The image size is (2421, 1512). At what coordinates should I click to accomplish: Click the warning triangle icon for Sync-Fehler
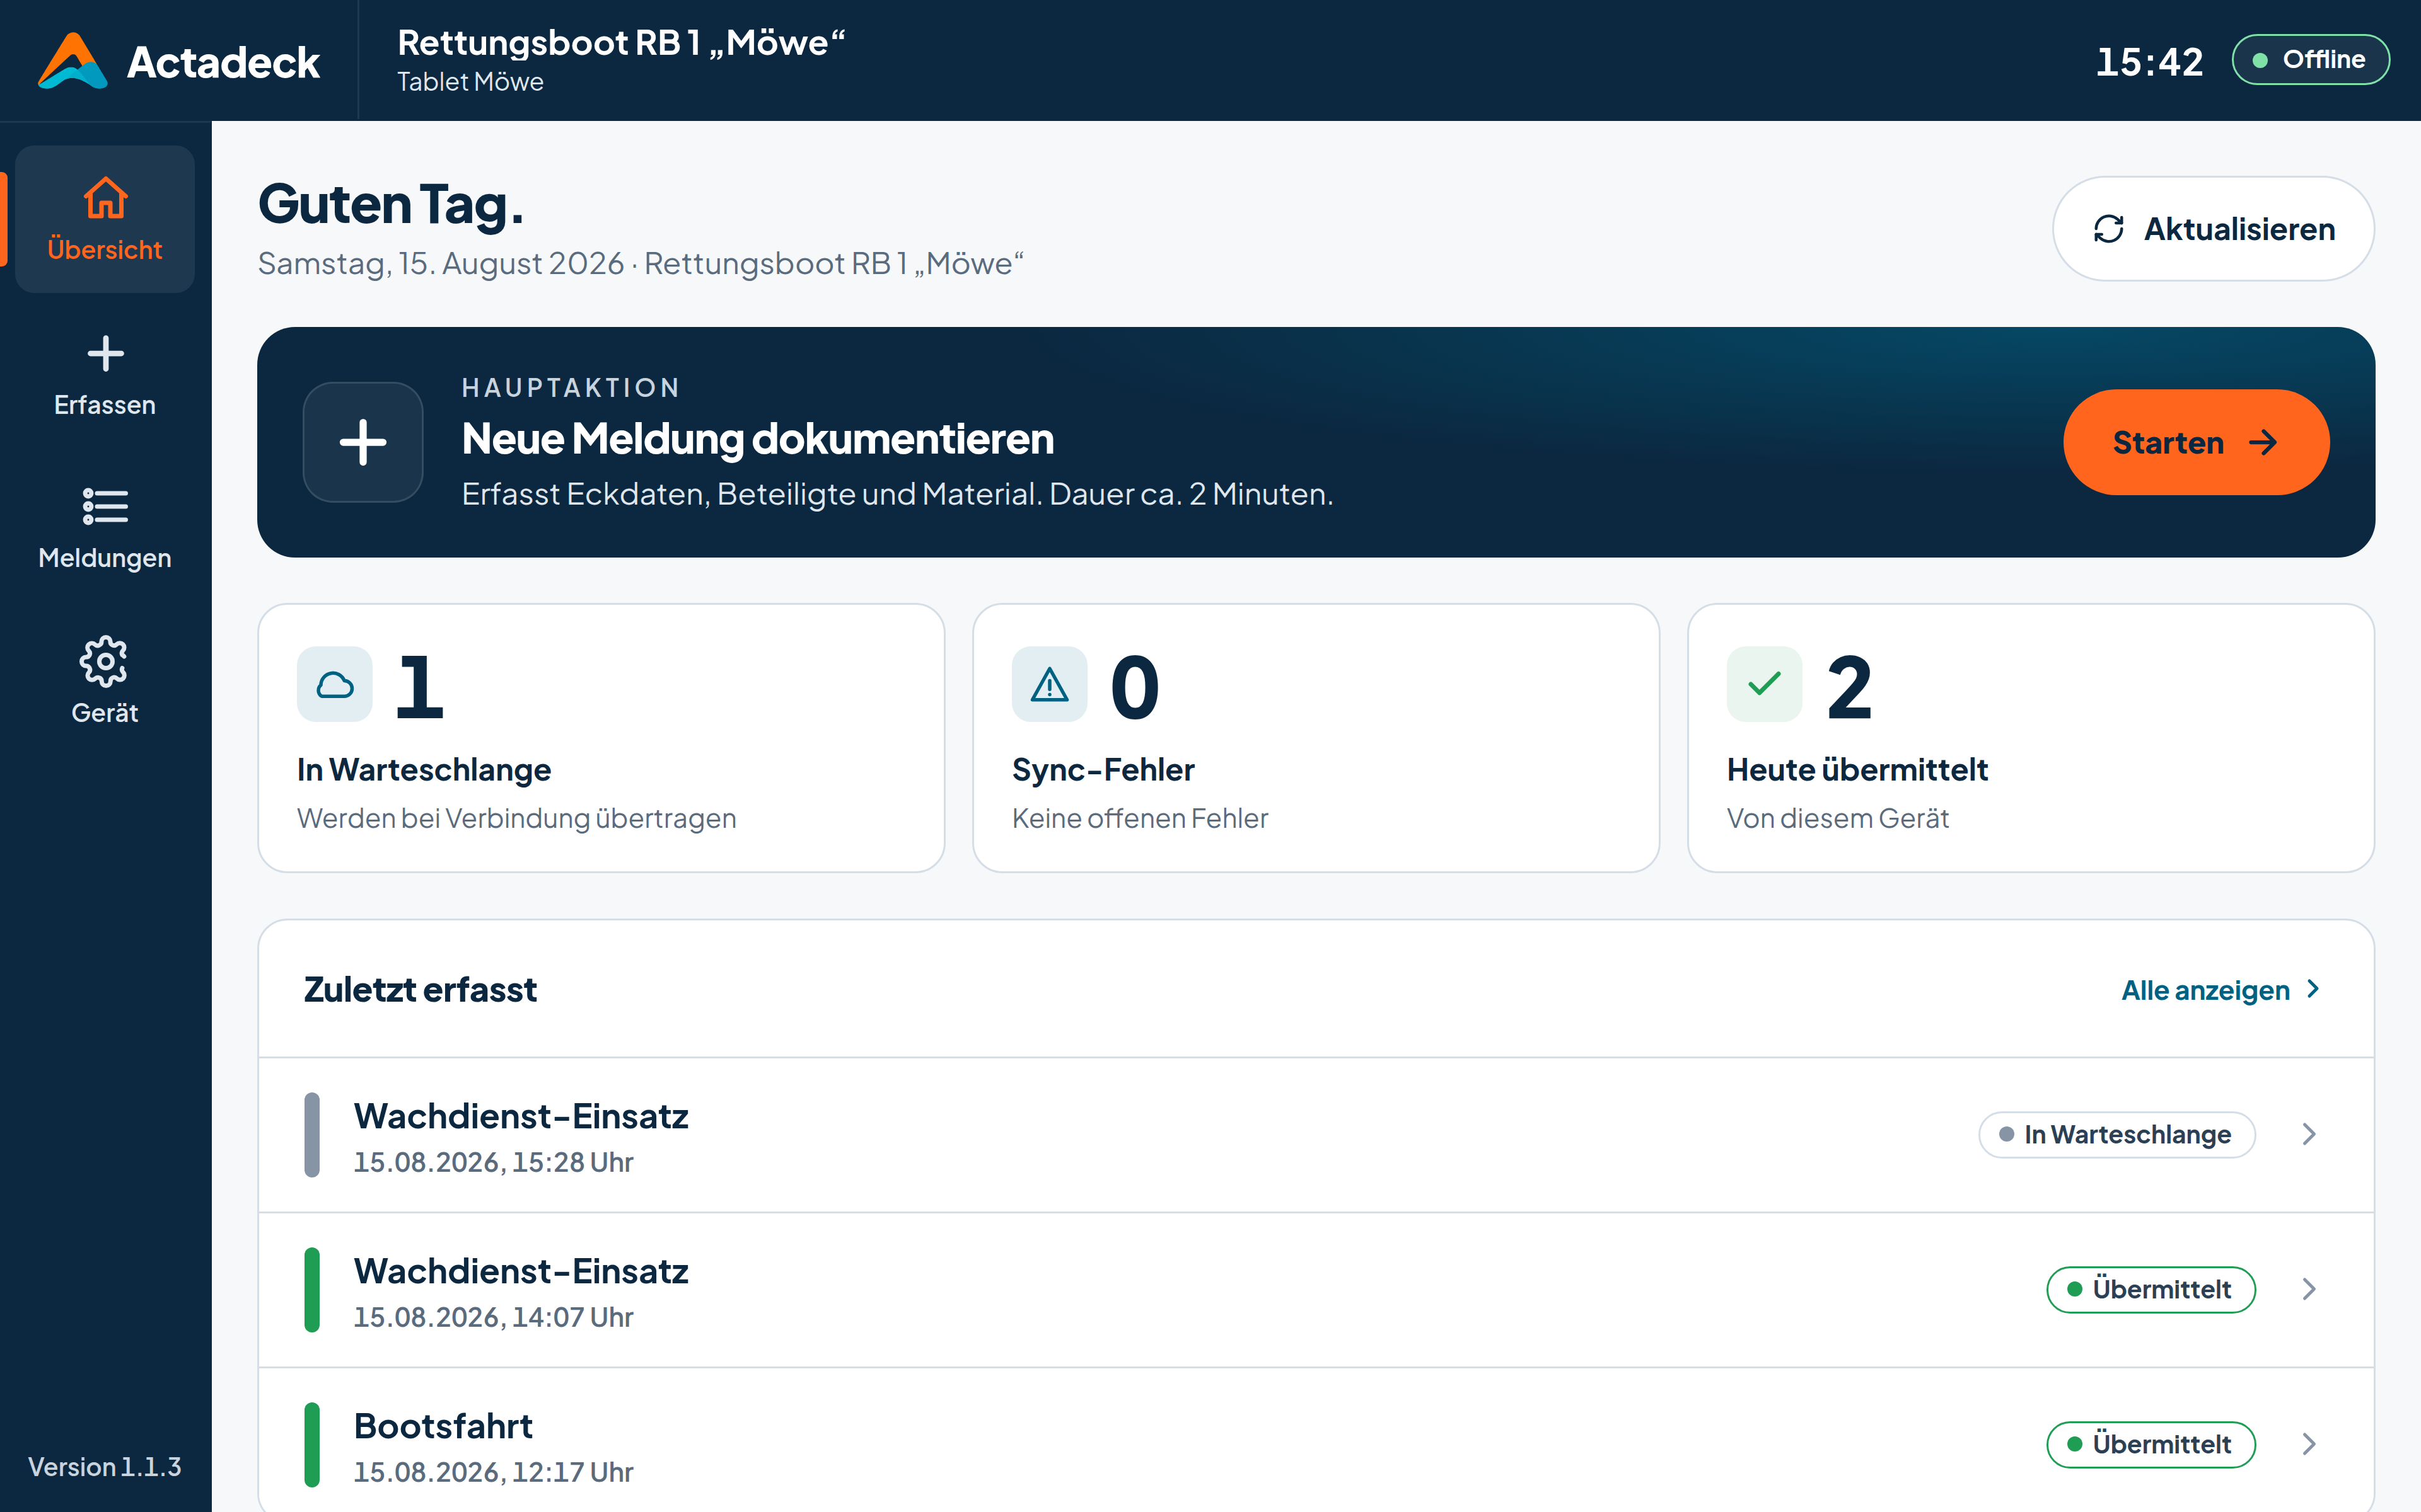[x=1050, y=685]
